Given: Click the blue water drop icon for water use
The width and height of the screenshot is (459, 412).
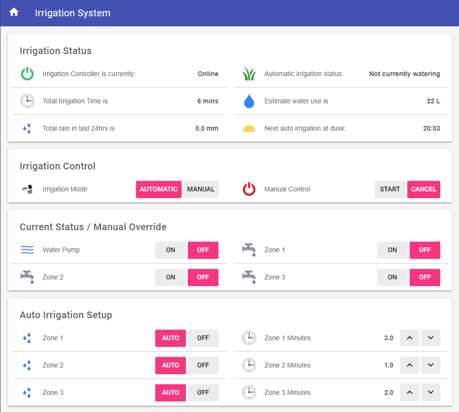Looking at the screenshot, I should (x=249, y=101).
